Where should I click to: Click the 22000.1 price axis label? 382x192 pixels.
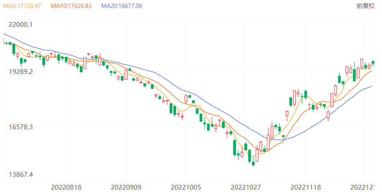20,24
